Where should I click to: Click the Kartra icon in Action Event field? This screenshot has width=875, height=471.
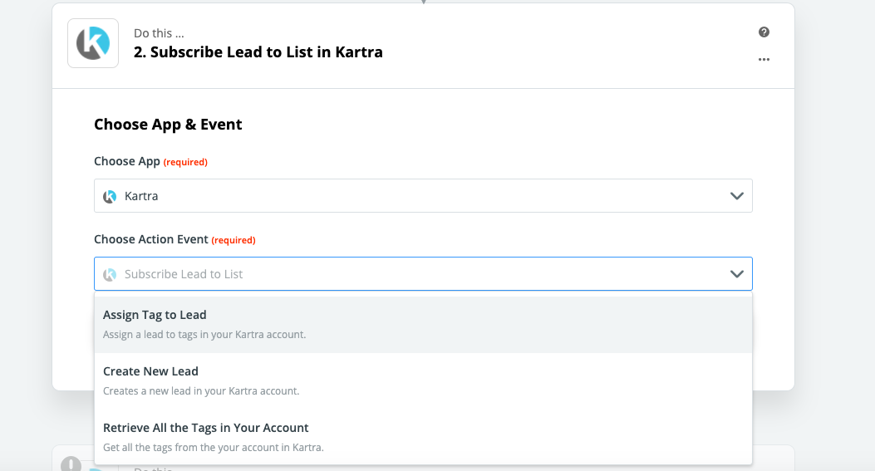[110, 274]
